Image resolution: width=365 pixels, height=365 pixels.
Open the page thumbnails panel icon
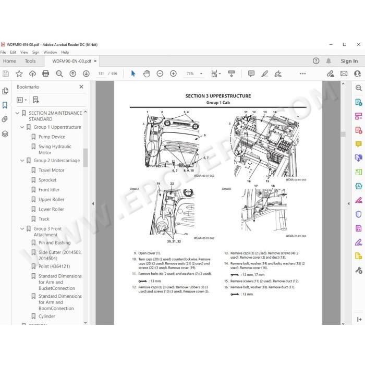pos(5,91)
